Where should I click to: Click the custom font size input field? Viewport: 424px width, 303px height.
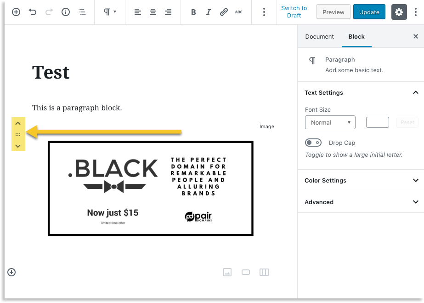click(377, 122)
